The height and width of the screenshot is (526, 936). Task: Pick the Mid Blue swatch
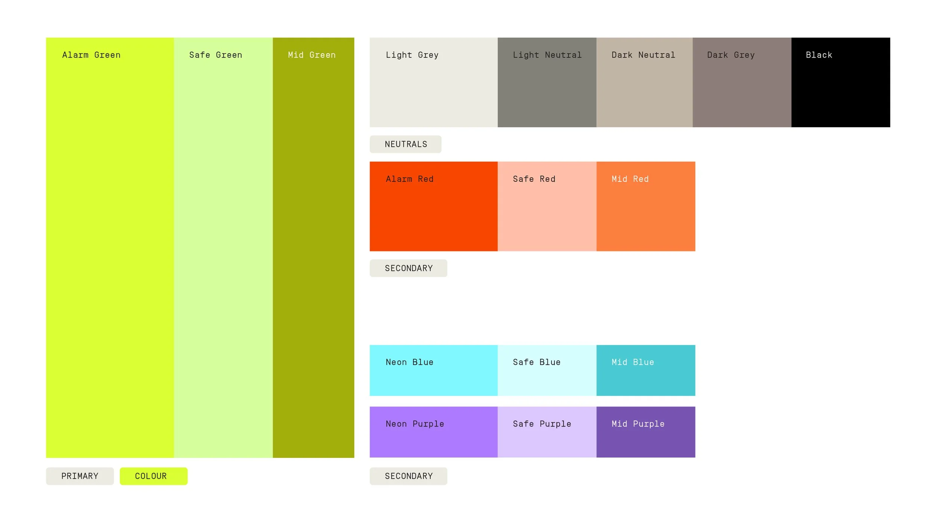coord(646,370)
